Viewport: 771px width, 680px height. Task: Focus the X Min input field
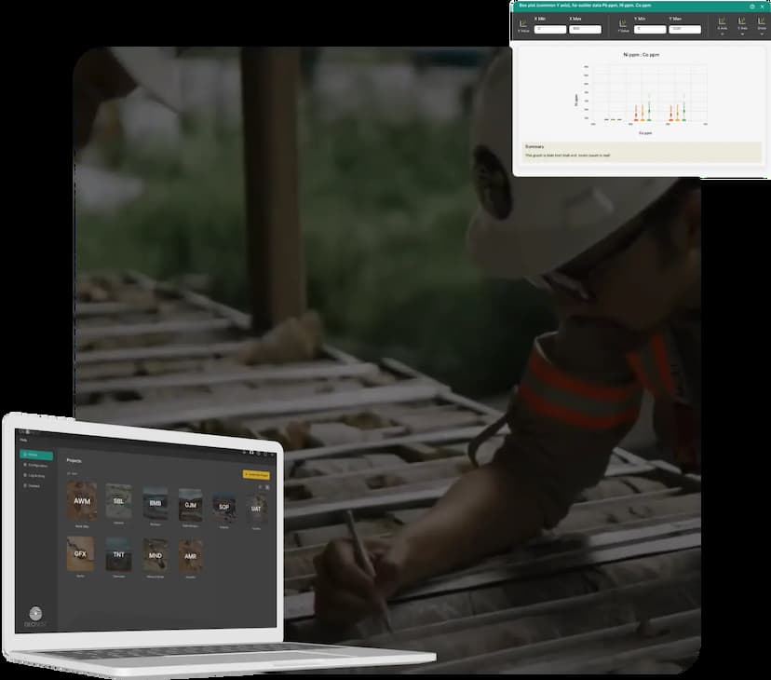pyautogui.click(x=550, y=29)
